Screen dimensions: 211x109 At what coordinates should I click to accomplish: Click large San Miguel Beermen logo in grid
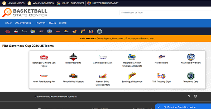(x=132, y=76)
